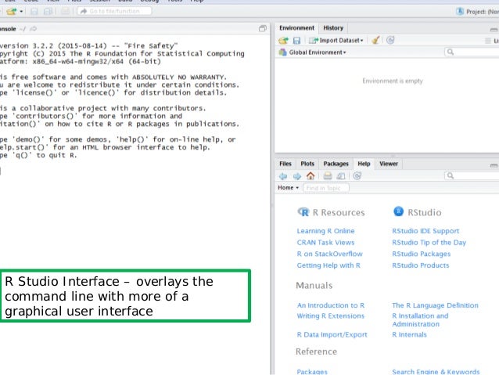This screenshot has width=499, height=375.
Task: Switch to the Plots tab
Action: pyautogui.click(x=307, y=164)
